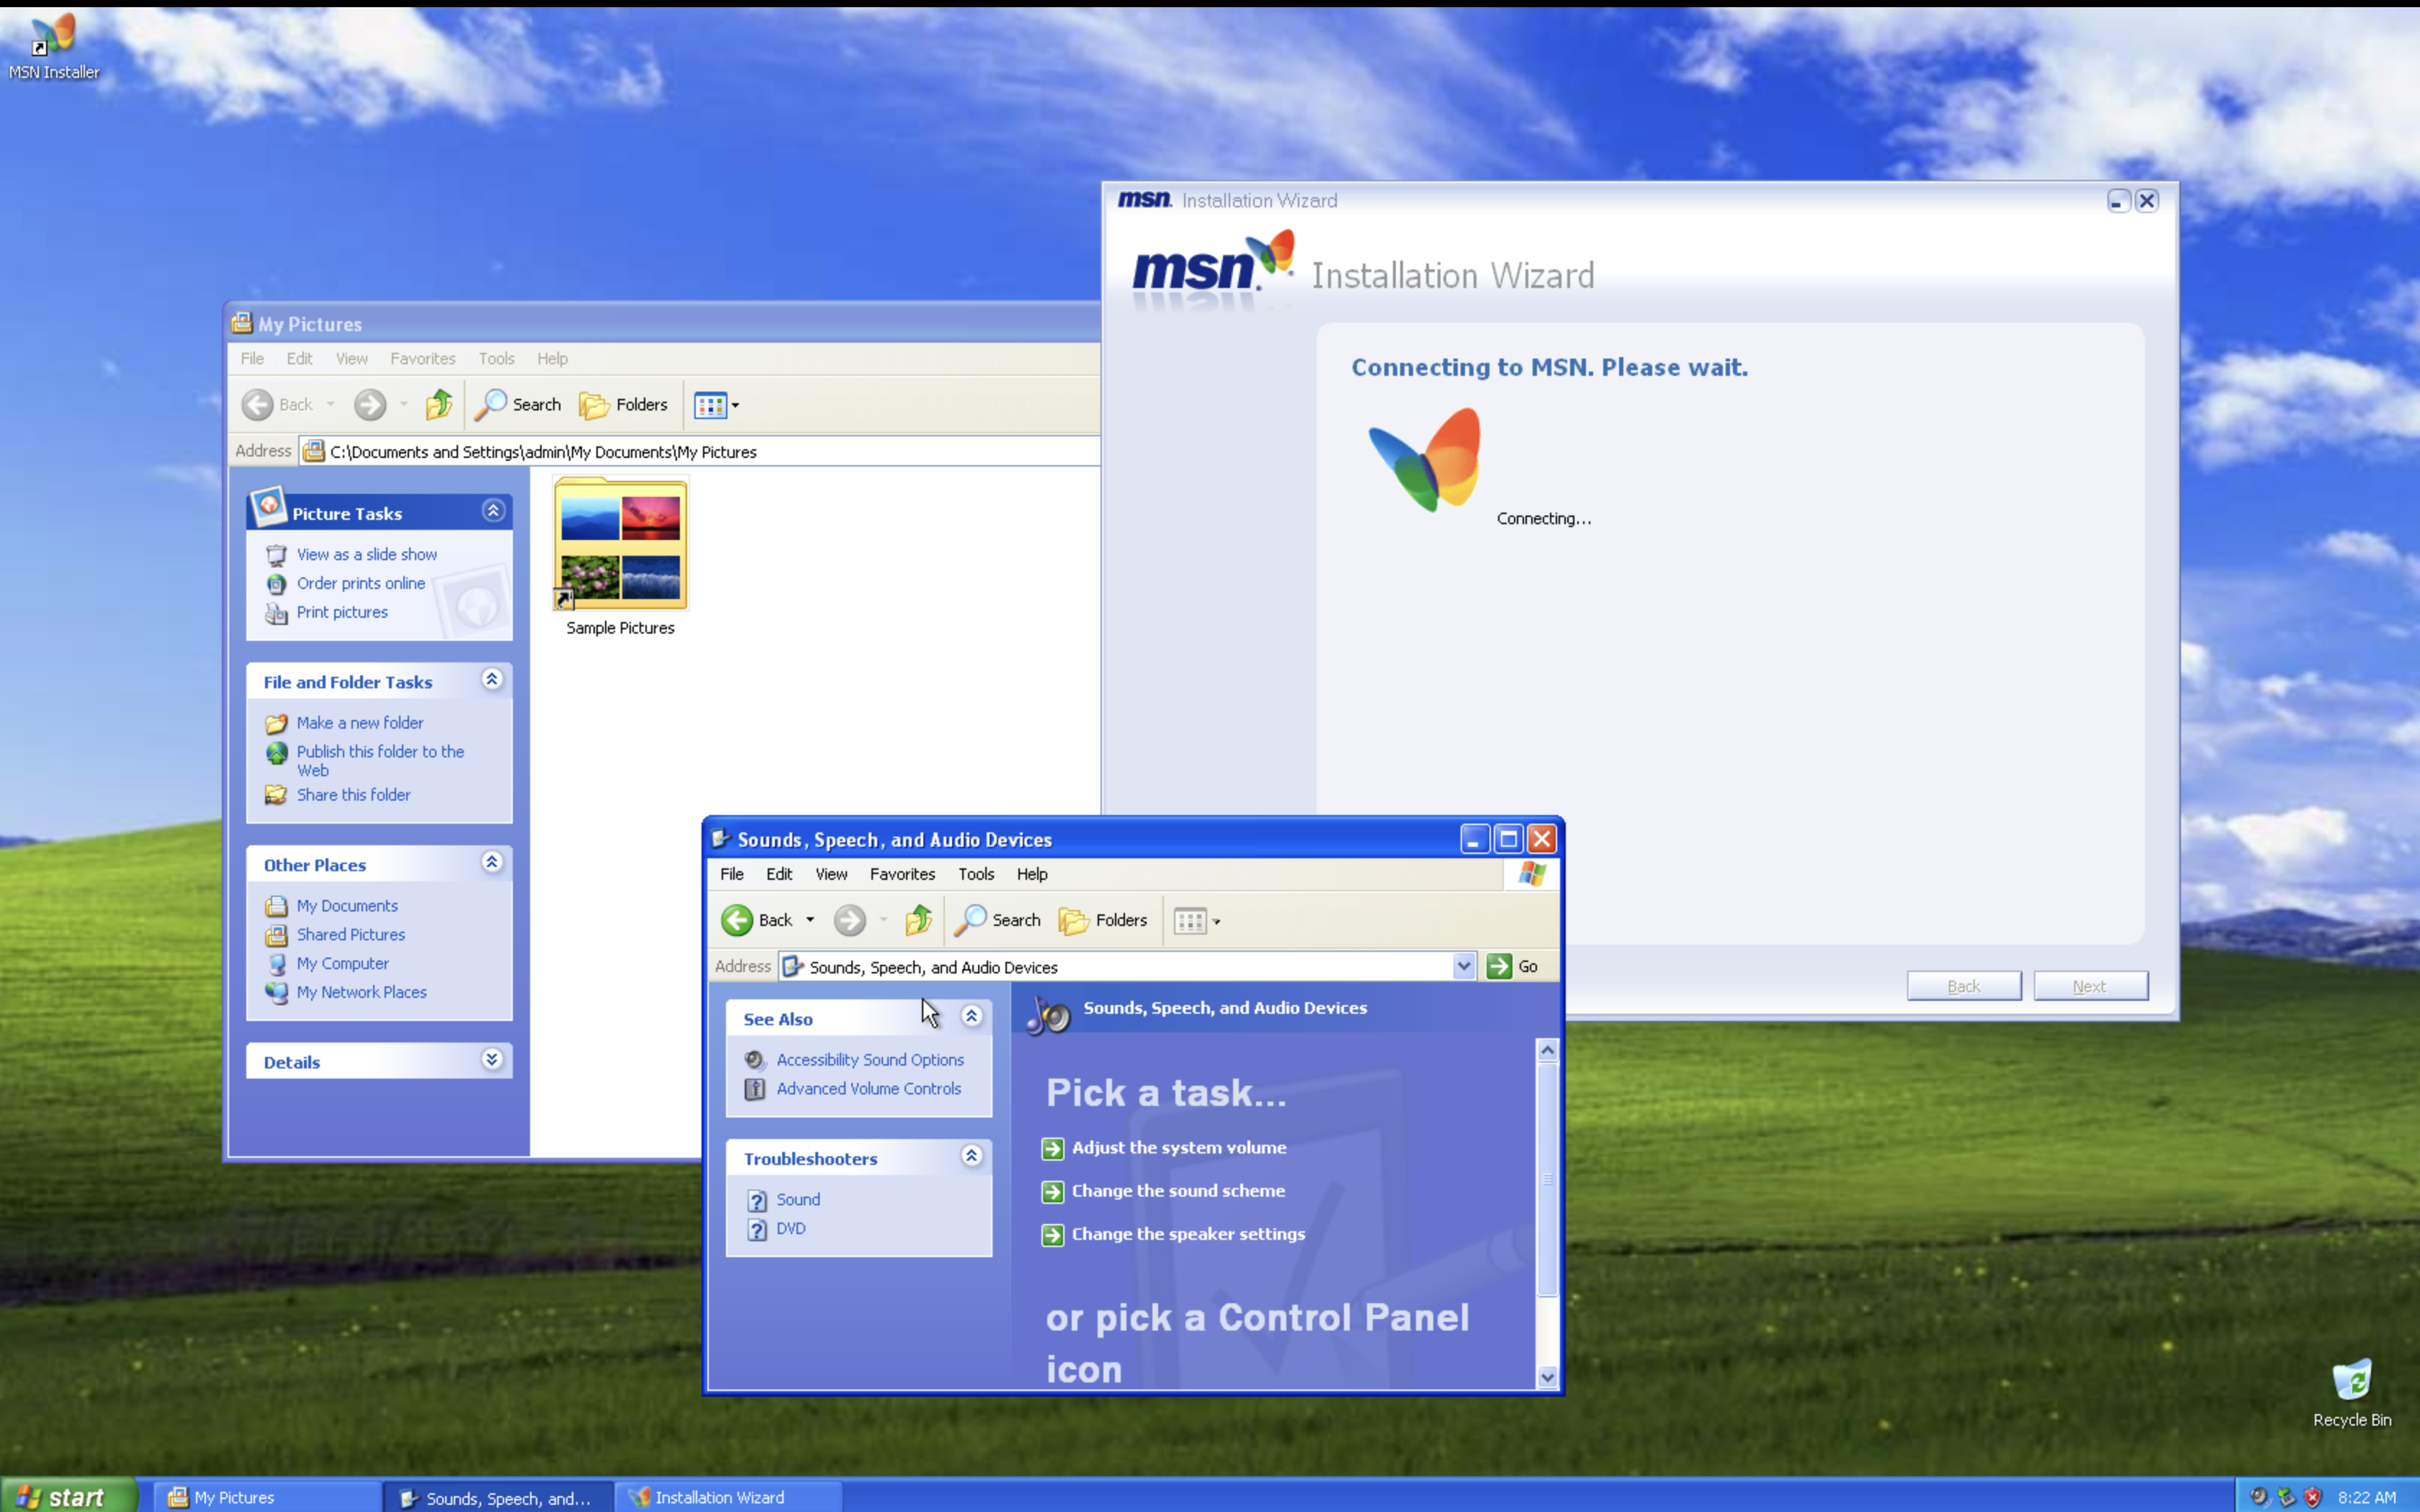Click the green Back arrow in Sounds window

click(x=737, y=920)
